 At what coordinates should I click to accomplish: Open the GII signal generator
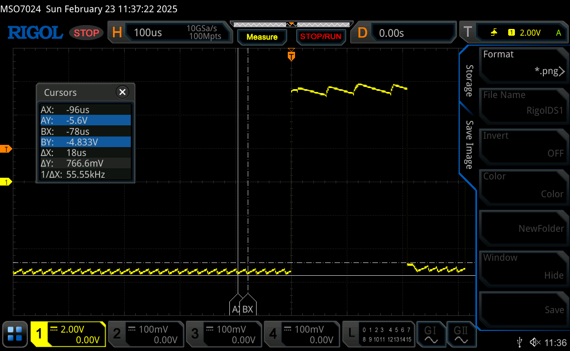(461, 334)
